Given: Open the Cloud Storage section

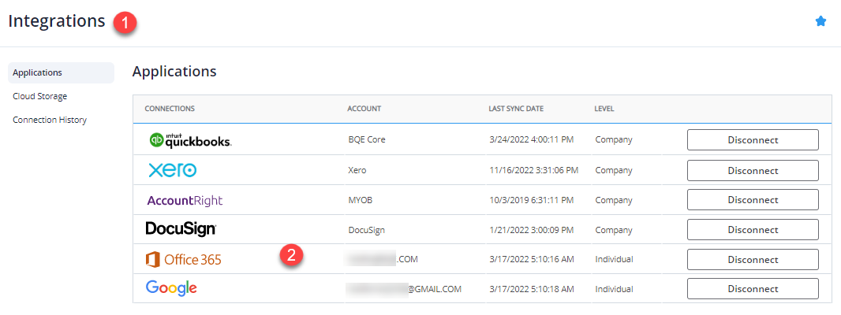Looking at the screenshot, I should [x=39, y=96].
